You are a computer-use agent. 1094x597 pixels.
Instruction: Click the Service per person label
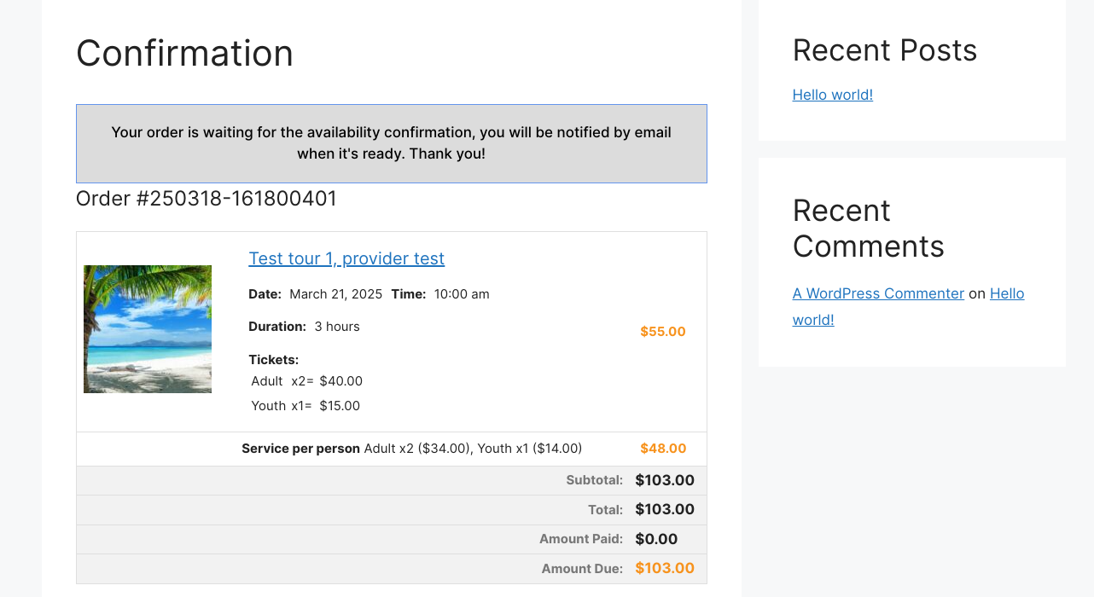300,449
